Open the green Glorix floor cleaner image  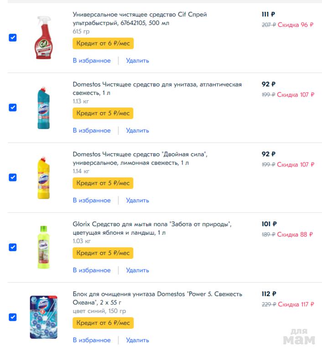(43, 248)
